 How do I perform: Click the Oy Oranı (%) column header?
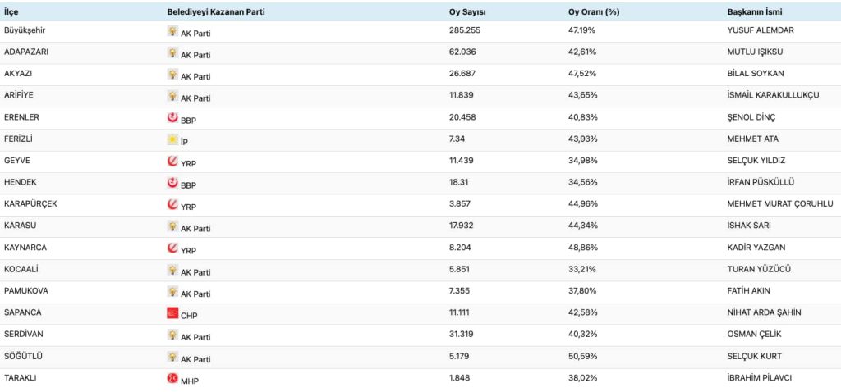(x=594, y=11)
